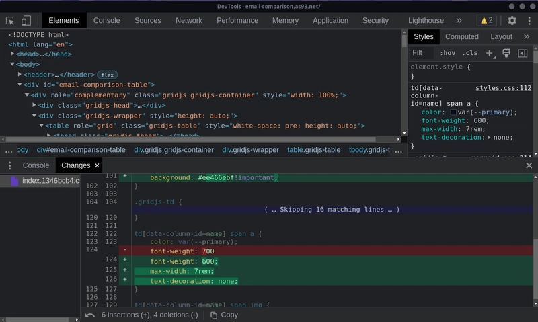
Task: Select the html lang="en" node
Action: pyautogui.click(x=40, y=44)
